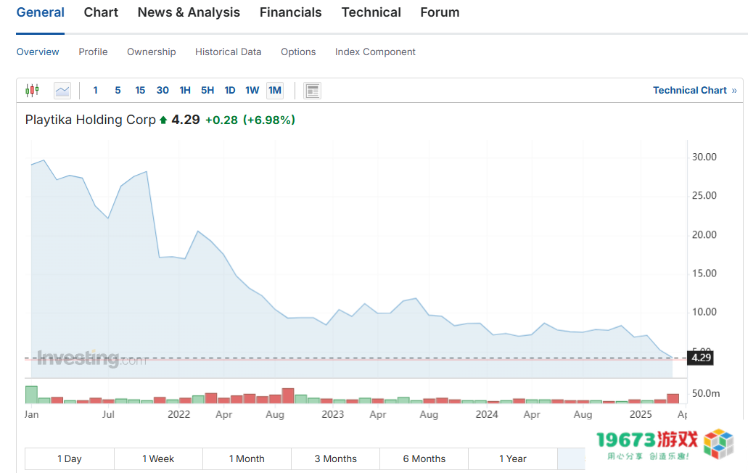Screen dimensions: 748x473
Task: Click the 4.29 current price marker
Action: coord(700,358)
